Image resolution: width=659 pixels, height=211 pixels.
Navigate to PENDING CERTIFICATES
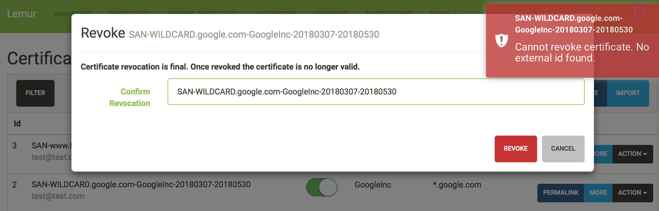pos(203,14)
